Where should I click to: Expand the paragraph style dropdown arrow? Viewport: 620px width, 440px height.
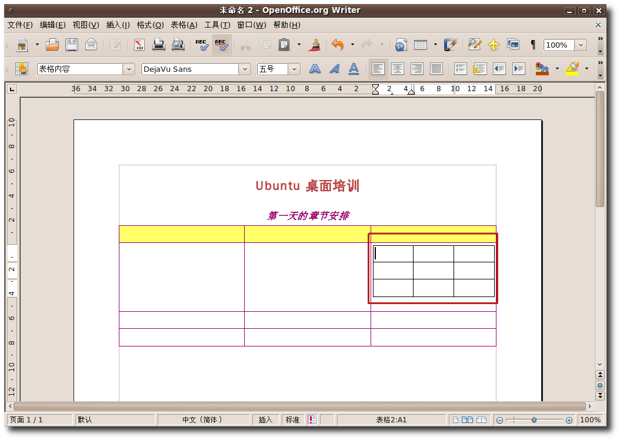[129, 69]
